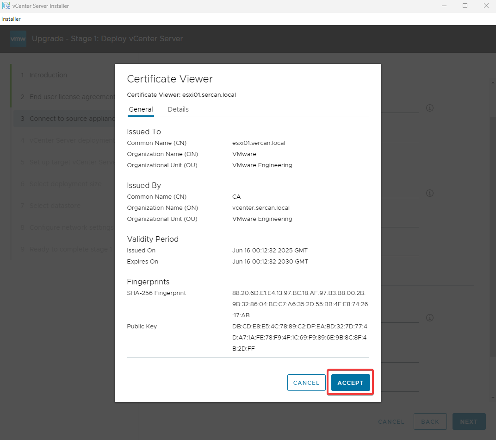Click the vmw logo in the header
The image size is (496, 440).
18,38
